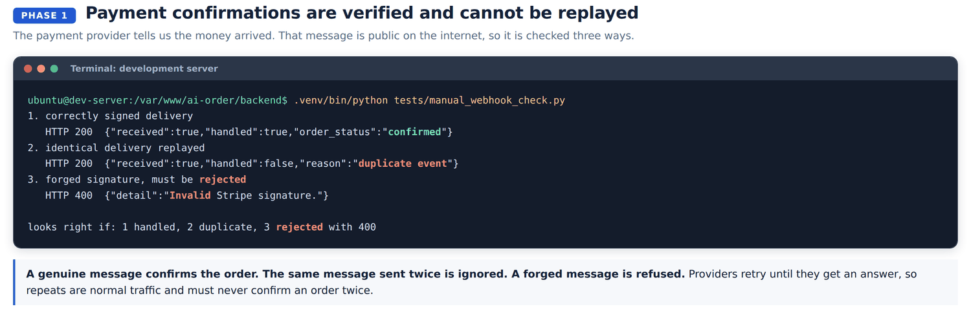
Task: Click the line 2 identical delivery replayed
Action: click(116, 148)
